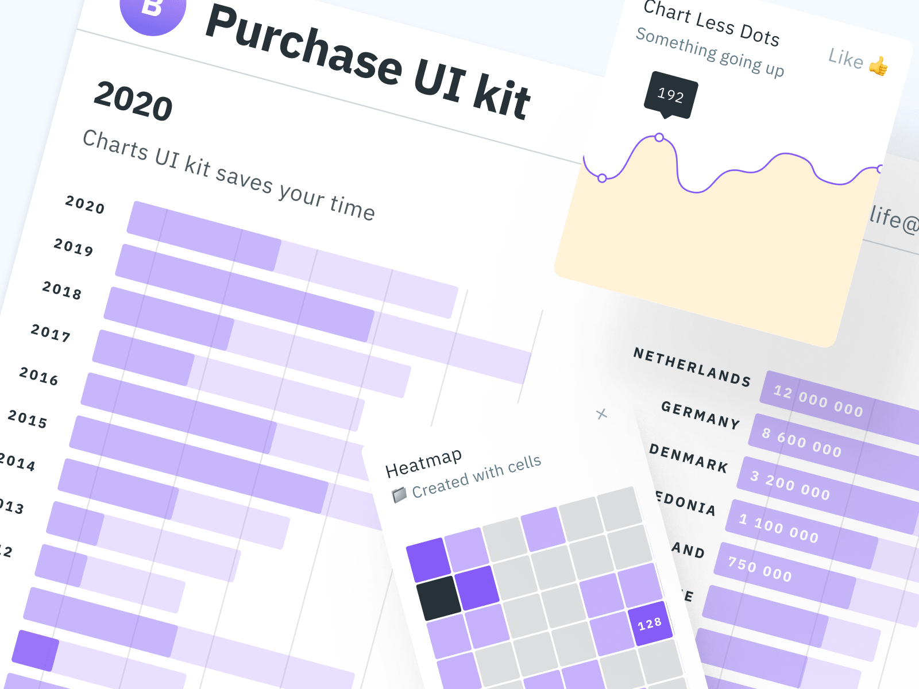This screenshot has height=689, width=919.
Task: Click the 2020 row label in bar chart
Action: point(85,205)
